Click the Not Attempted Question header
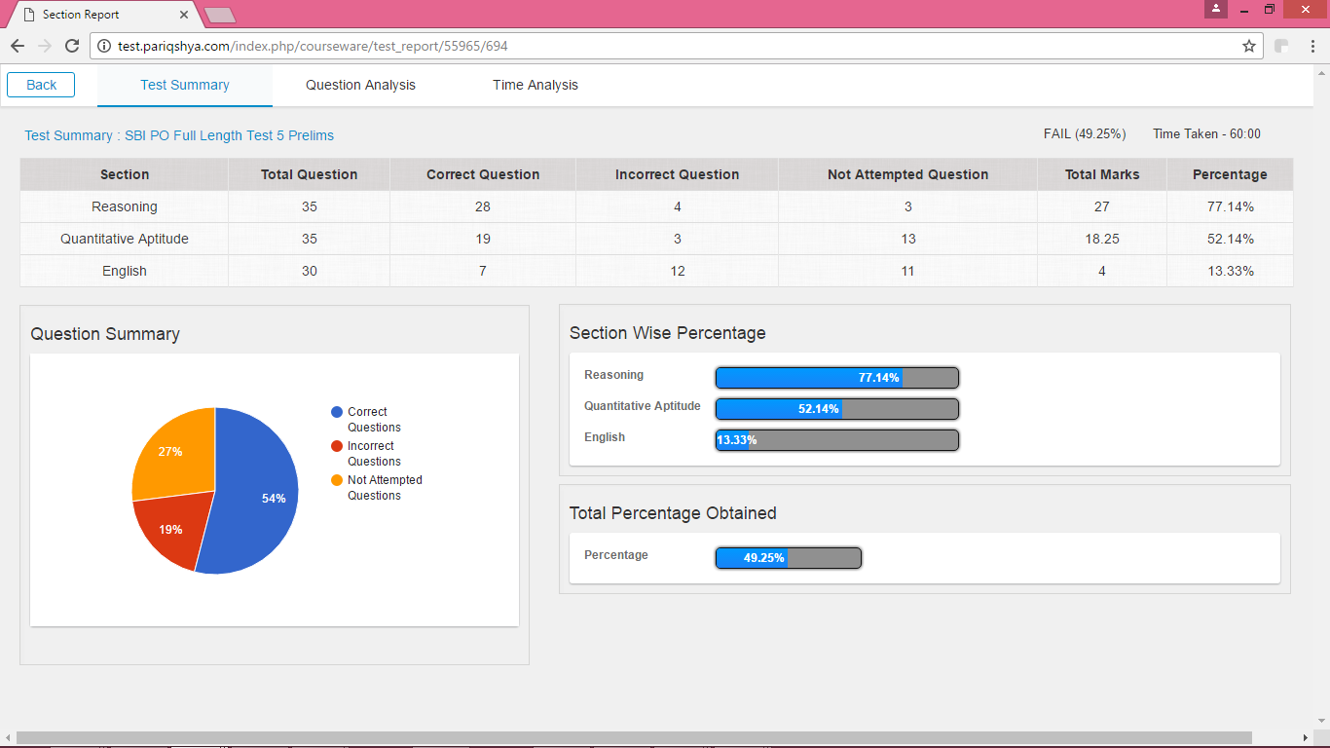1330x748 pixels. pyautogui.click(x=908, y=174)
